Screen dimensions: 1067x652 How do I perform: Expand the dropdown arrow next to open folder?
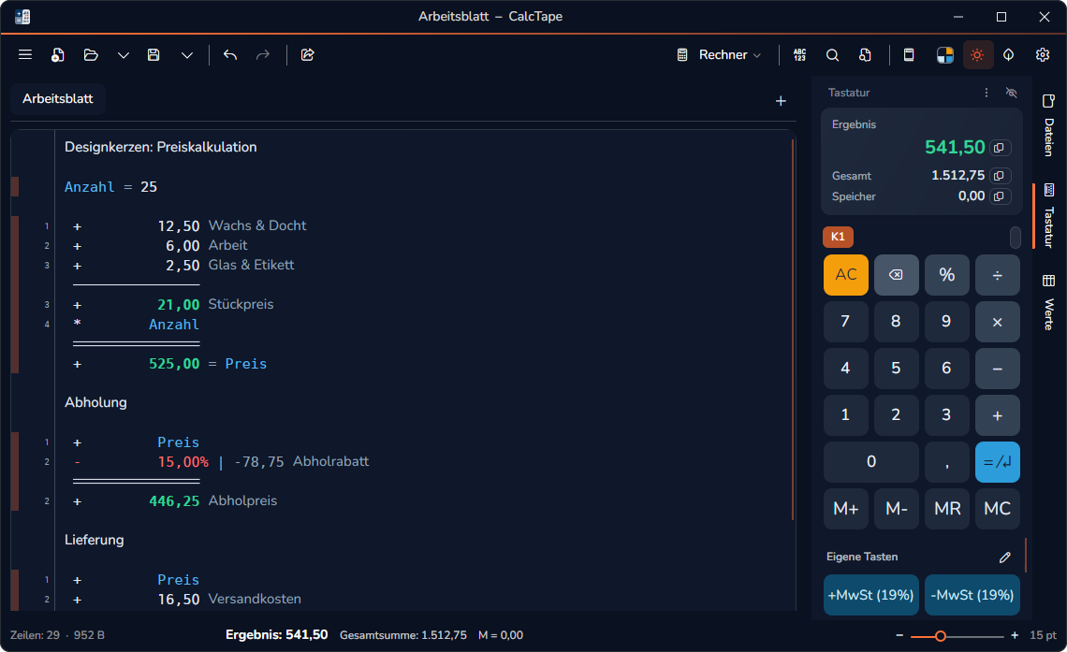124,55
